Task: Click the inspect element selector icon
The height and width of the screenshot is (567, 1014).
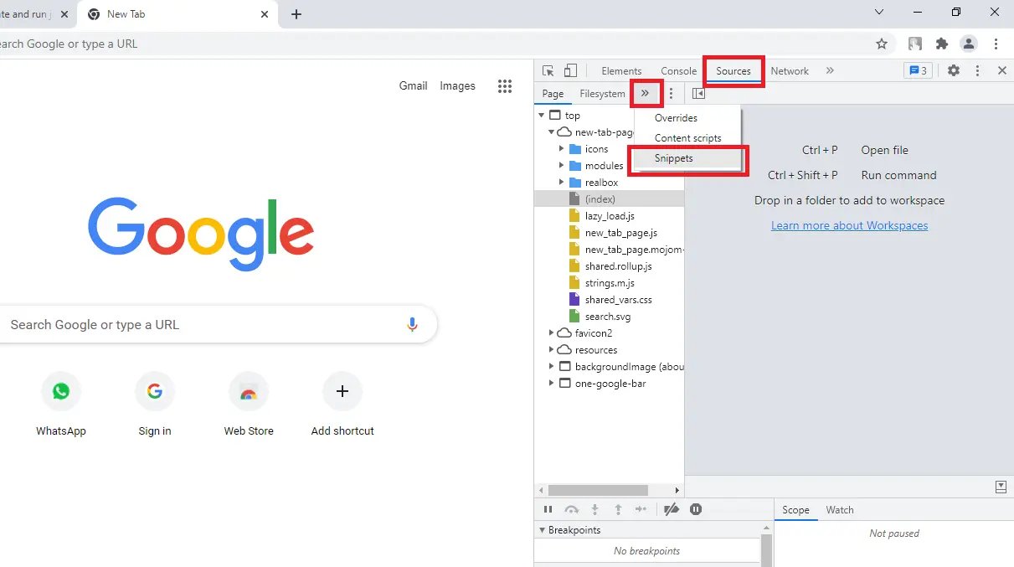Action: (548, 71)
